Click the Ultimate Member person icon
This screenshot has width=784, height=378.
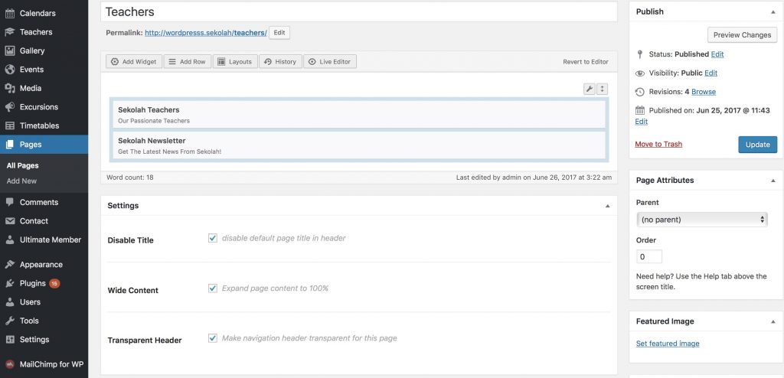[x=9, y=240]
